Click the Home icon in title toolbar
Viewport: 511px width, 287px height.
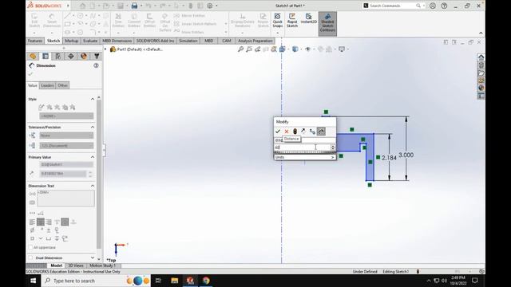[x=82, y=6]
